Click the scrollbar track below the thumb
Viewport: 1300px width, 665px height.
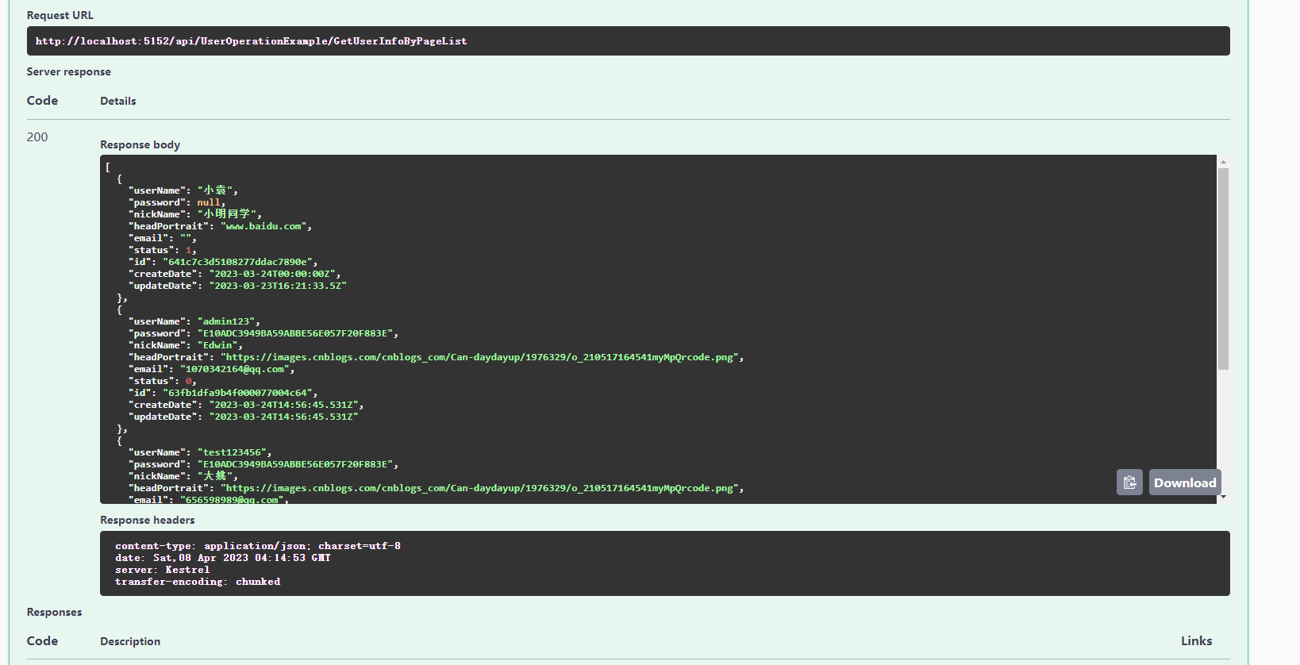coord(1223,429)
